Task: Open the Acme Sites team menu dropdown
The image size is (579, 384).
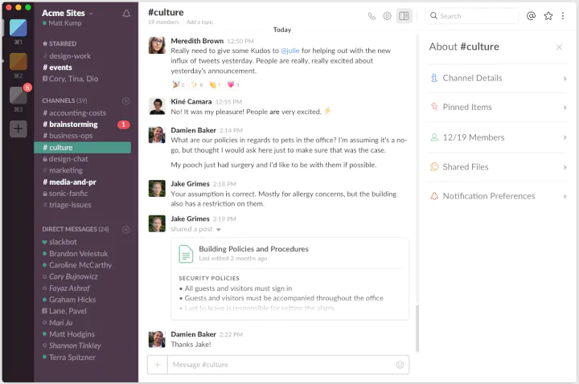Action: (68, 13)
